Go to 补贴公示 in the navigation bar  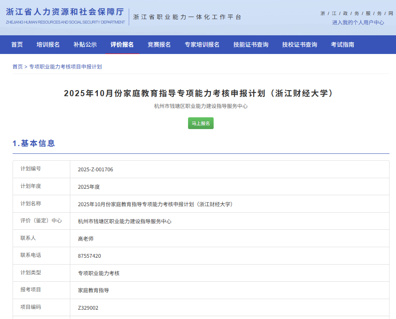(x=85, y=45)
